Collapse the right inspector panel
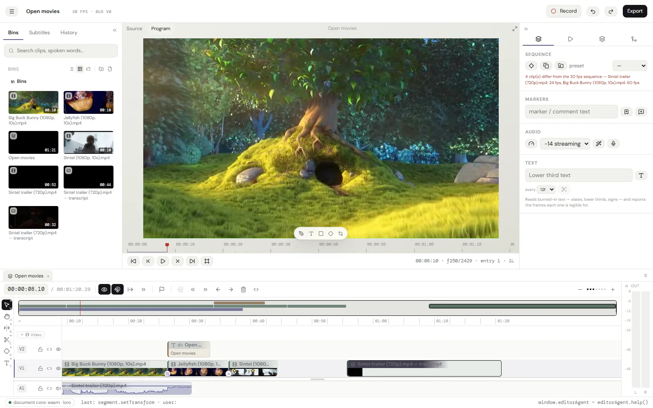The width and height of the screenshot is (653, 408). [x=526, y=29]
